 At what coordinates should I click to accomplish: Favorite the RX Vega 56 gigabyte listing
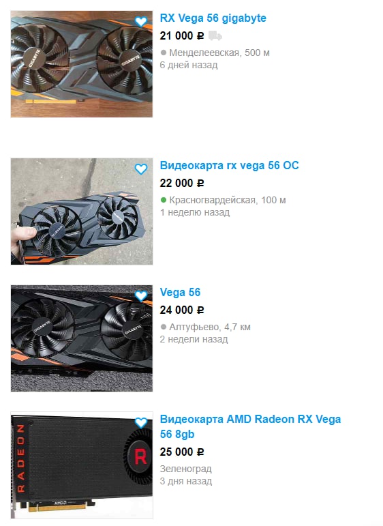pyautogui.click(x=141, y=22)
